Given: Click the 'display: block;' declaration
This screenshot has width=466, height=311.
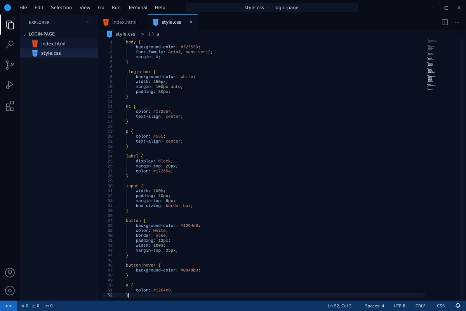Looking at the screenshot, I should [154, 161].
